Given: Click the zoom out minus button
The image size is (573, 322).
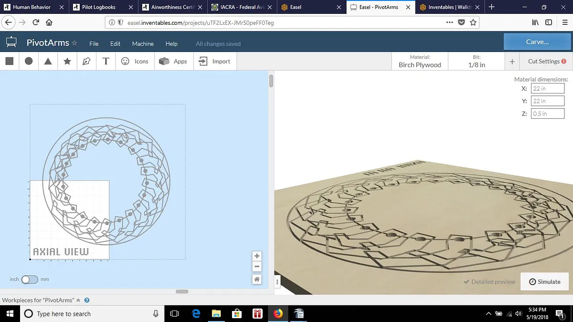Looking at the screenshot, I should click(x=257, y=267).
